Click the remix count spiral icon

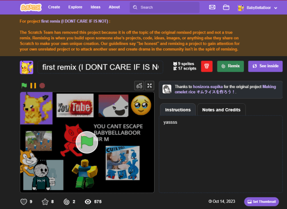coord(66,202)
